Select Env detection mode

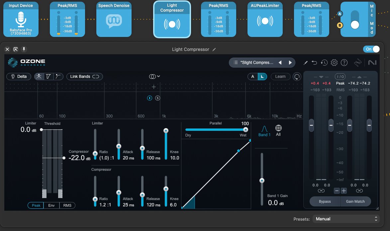click(51, 205)
